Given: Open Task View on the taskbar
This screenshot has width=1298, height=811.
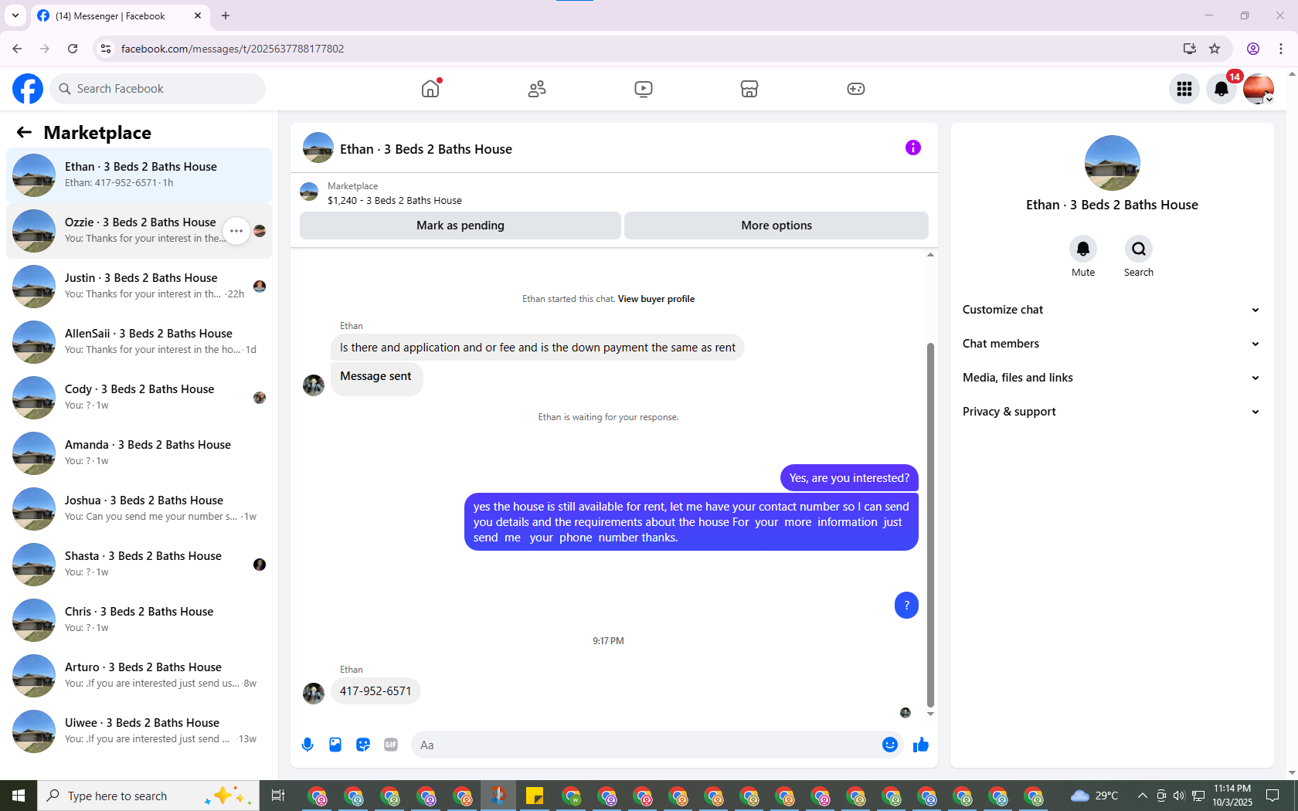Looking at the screenshot, I should pos(278,796).
